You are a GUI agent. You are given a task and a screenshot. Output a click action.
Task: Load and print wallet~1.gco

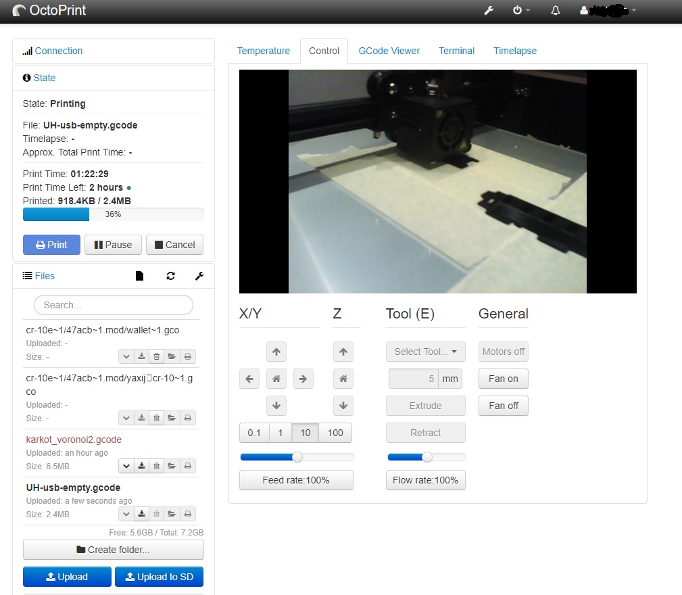188,356
